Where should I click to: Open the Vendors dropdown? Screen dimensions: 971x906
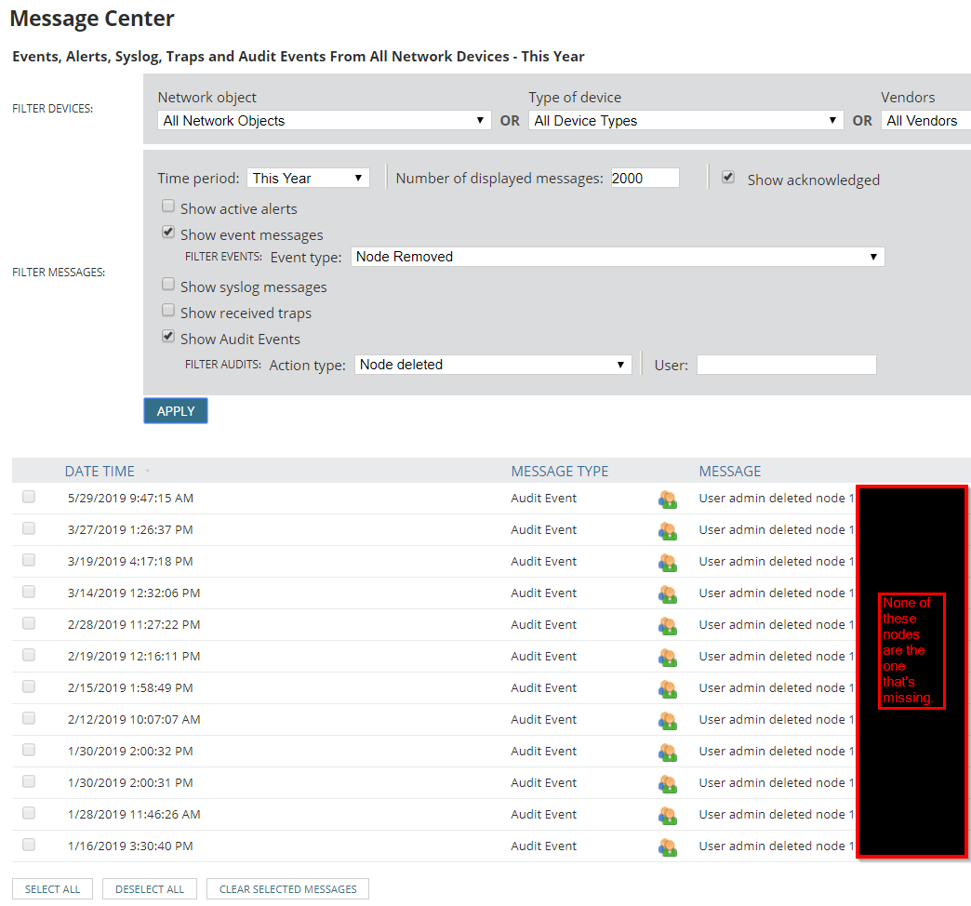[x=925, y=120]
